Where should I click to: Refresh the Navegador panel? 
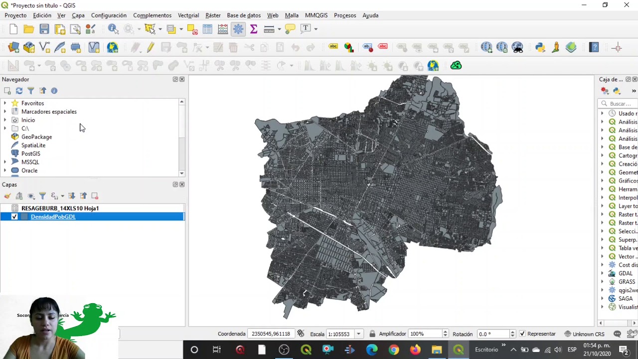[x=19, y=91]
